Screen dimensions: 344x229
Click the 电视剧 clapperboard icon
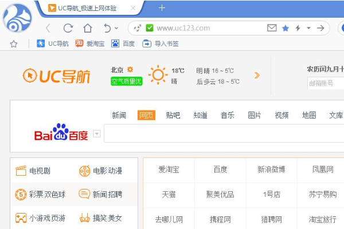pyautogui.click(x=21, y=171)
